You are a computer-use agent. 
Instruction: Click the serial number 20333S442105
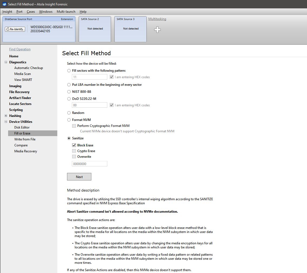(x=40, y=31)
